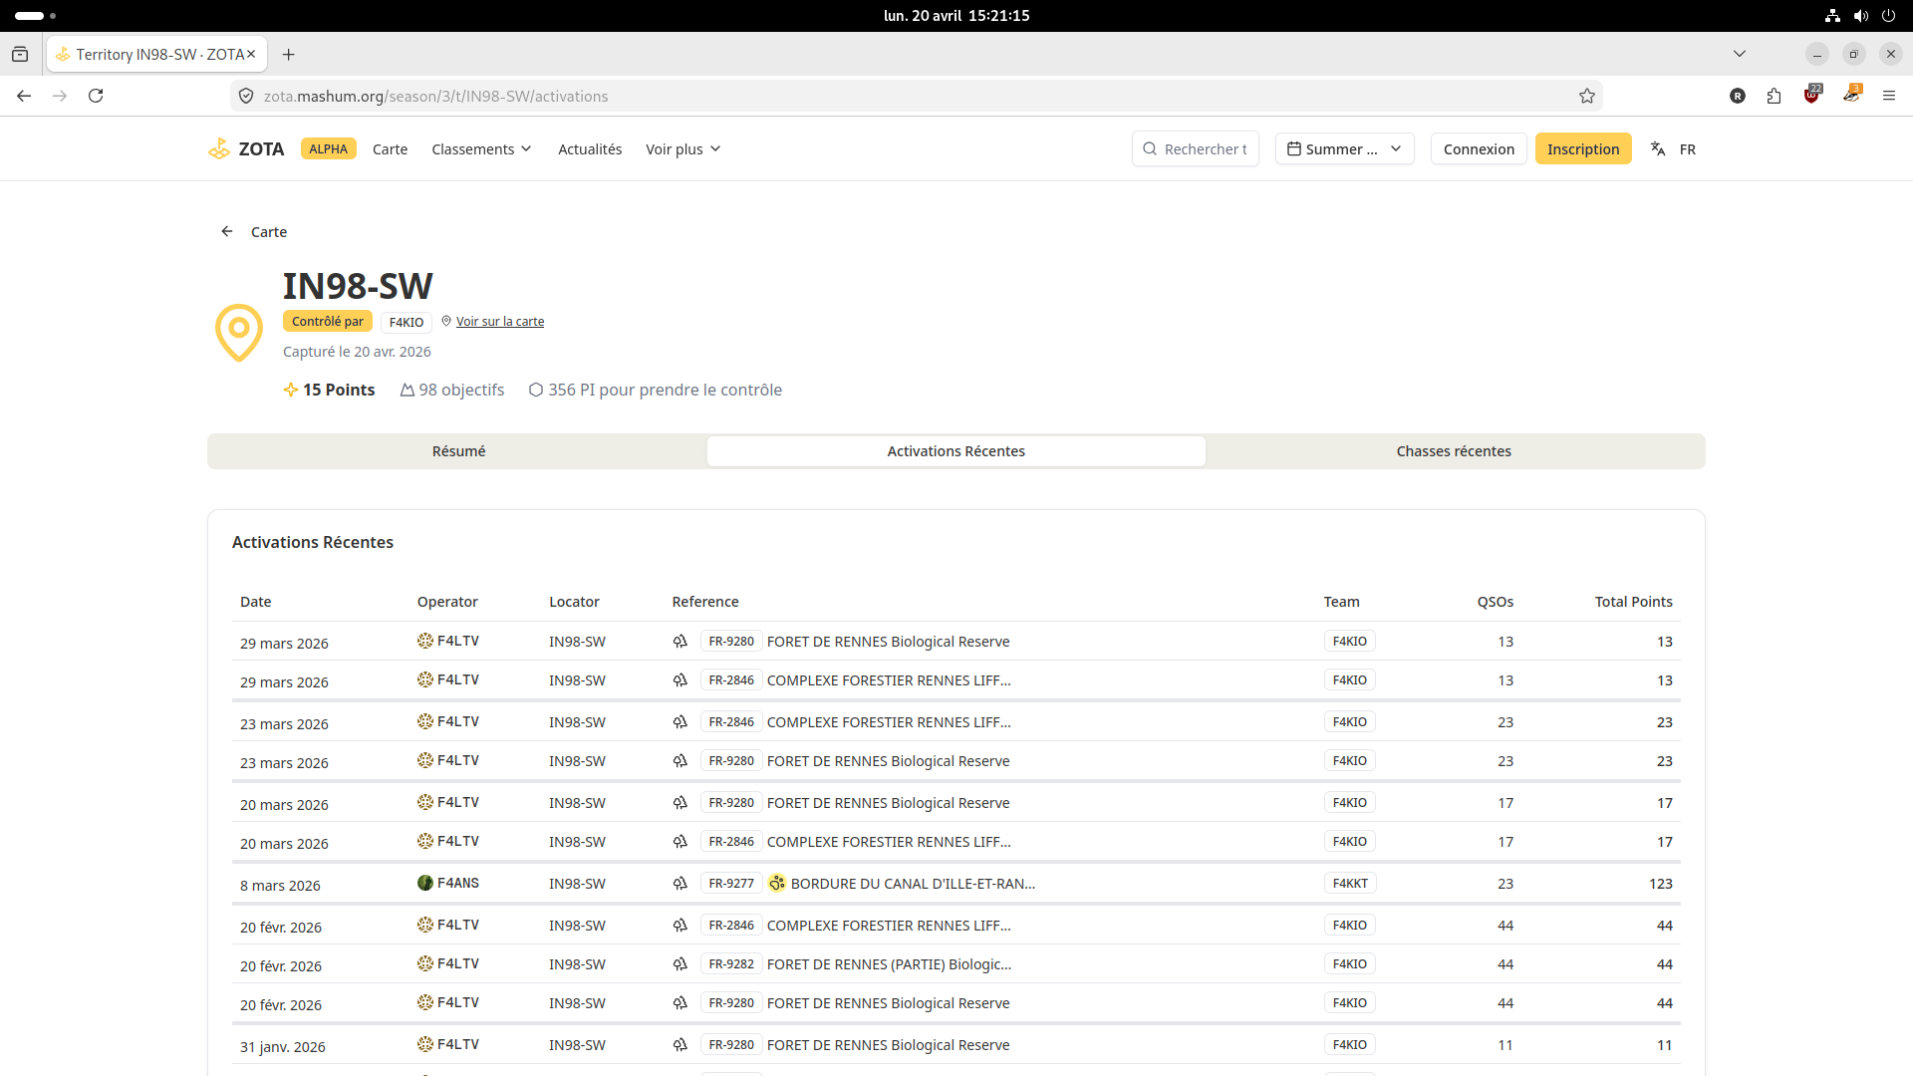Click the system volume icon
The image size is (1913, 1076).
tap(1860, 16)
